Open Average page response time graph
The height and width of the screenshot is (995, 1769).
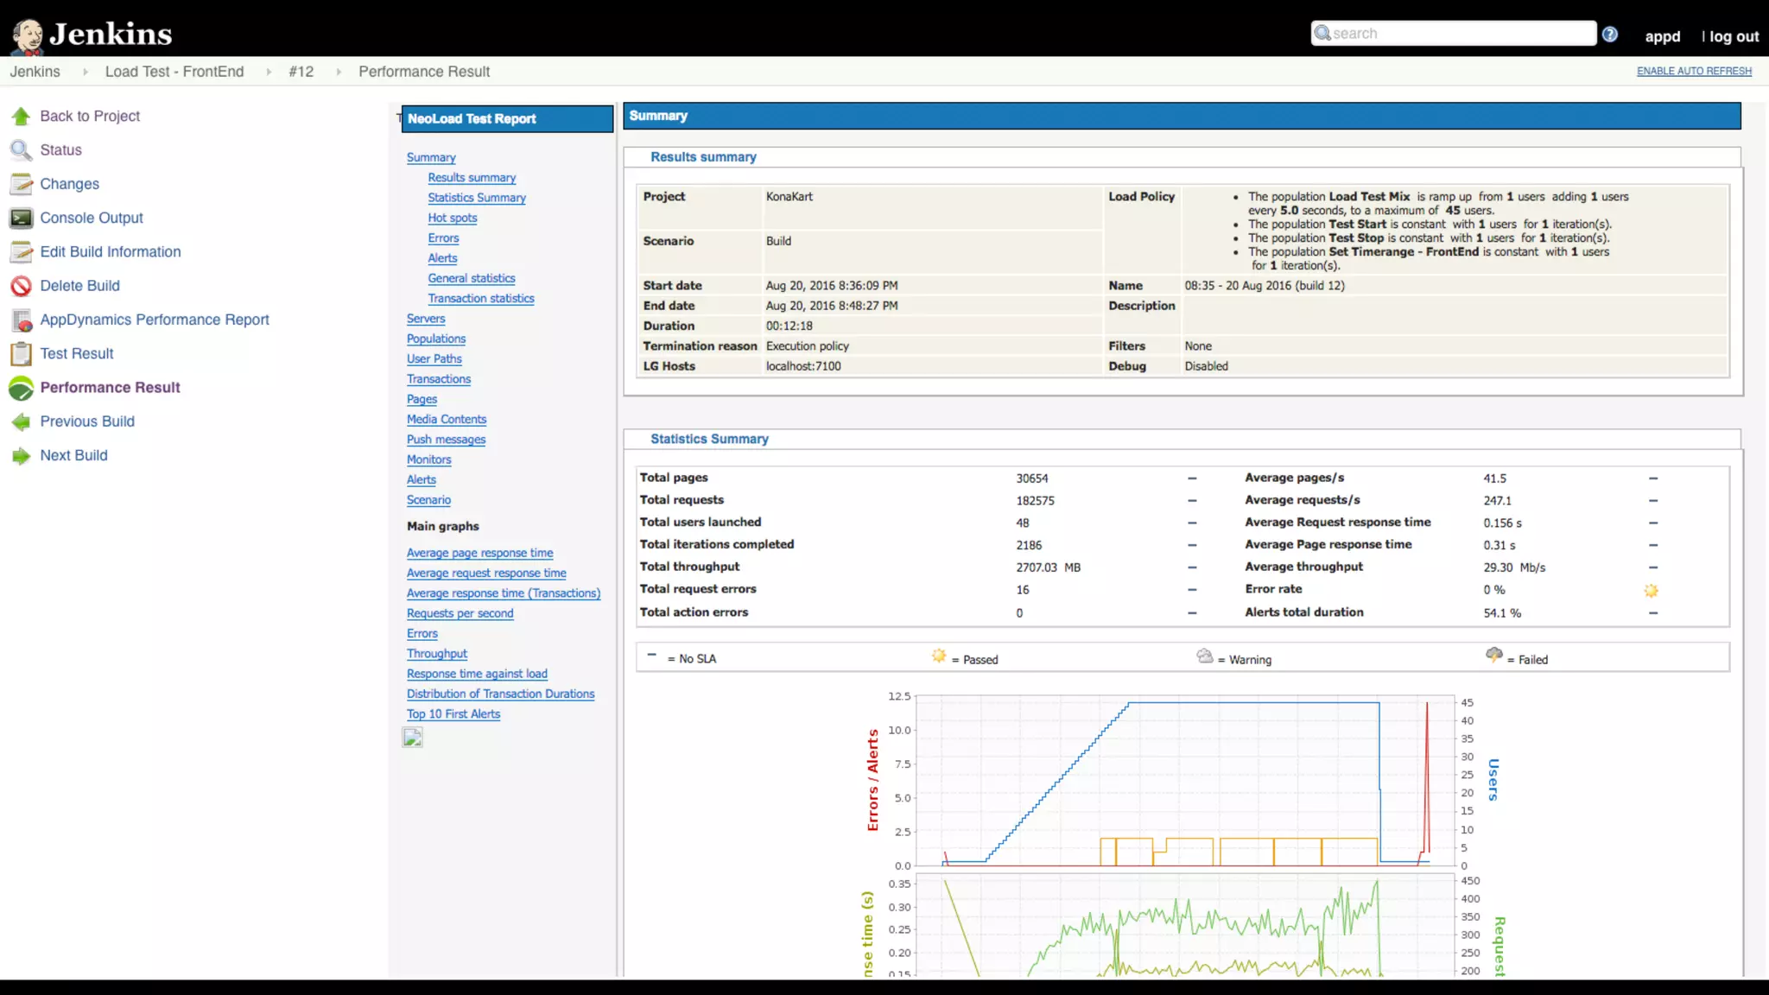click(x=479, y=553)
